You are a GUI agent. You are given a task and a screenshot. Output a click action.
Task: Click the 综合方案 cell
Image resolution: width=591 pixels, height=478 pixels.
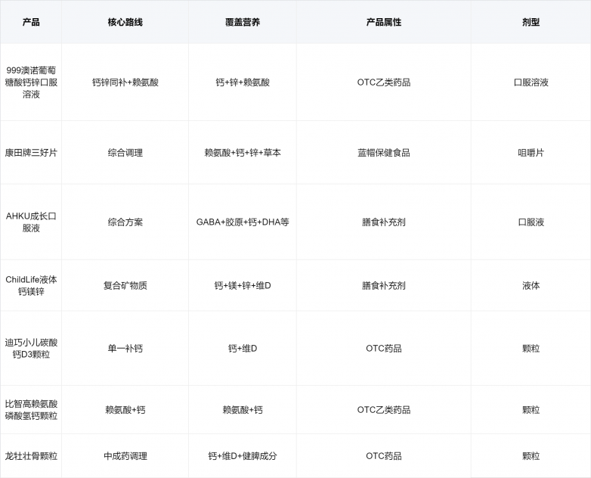(125, 222)
